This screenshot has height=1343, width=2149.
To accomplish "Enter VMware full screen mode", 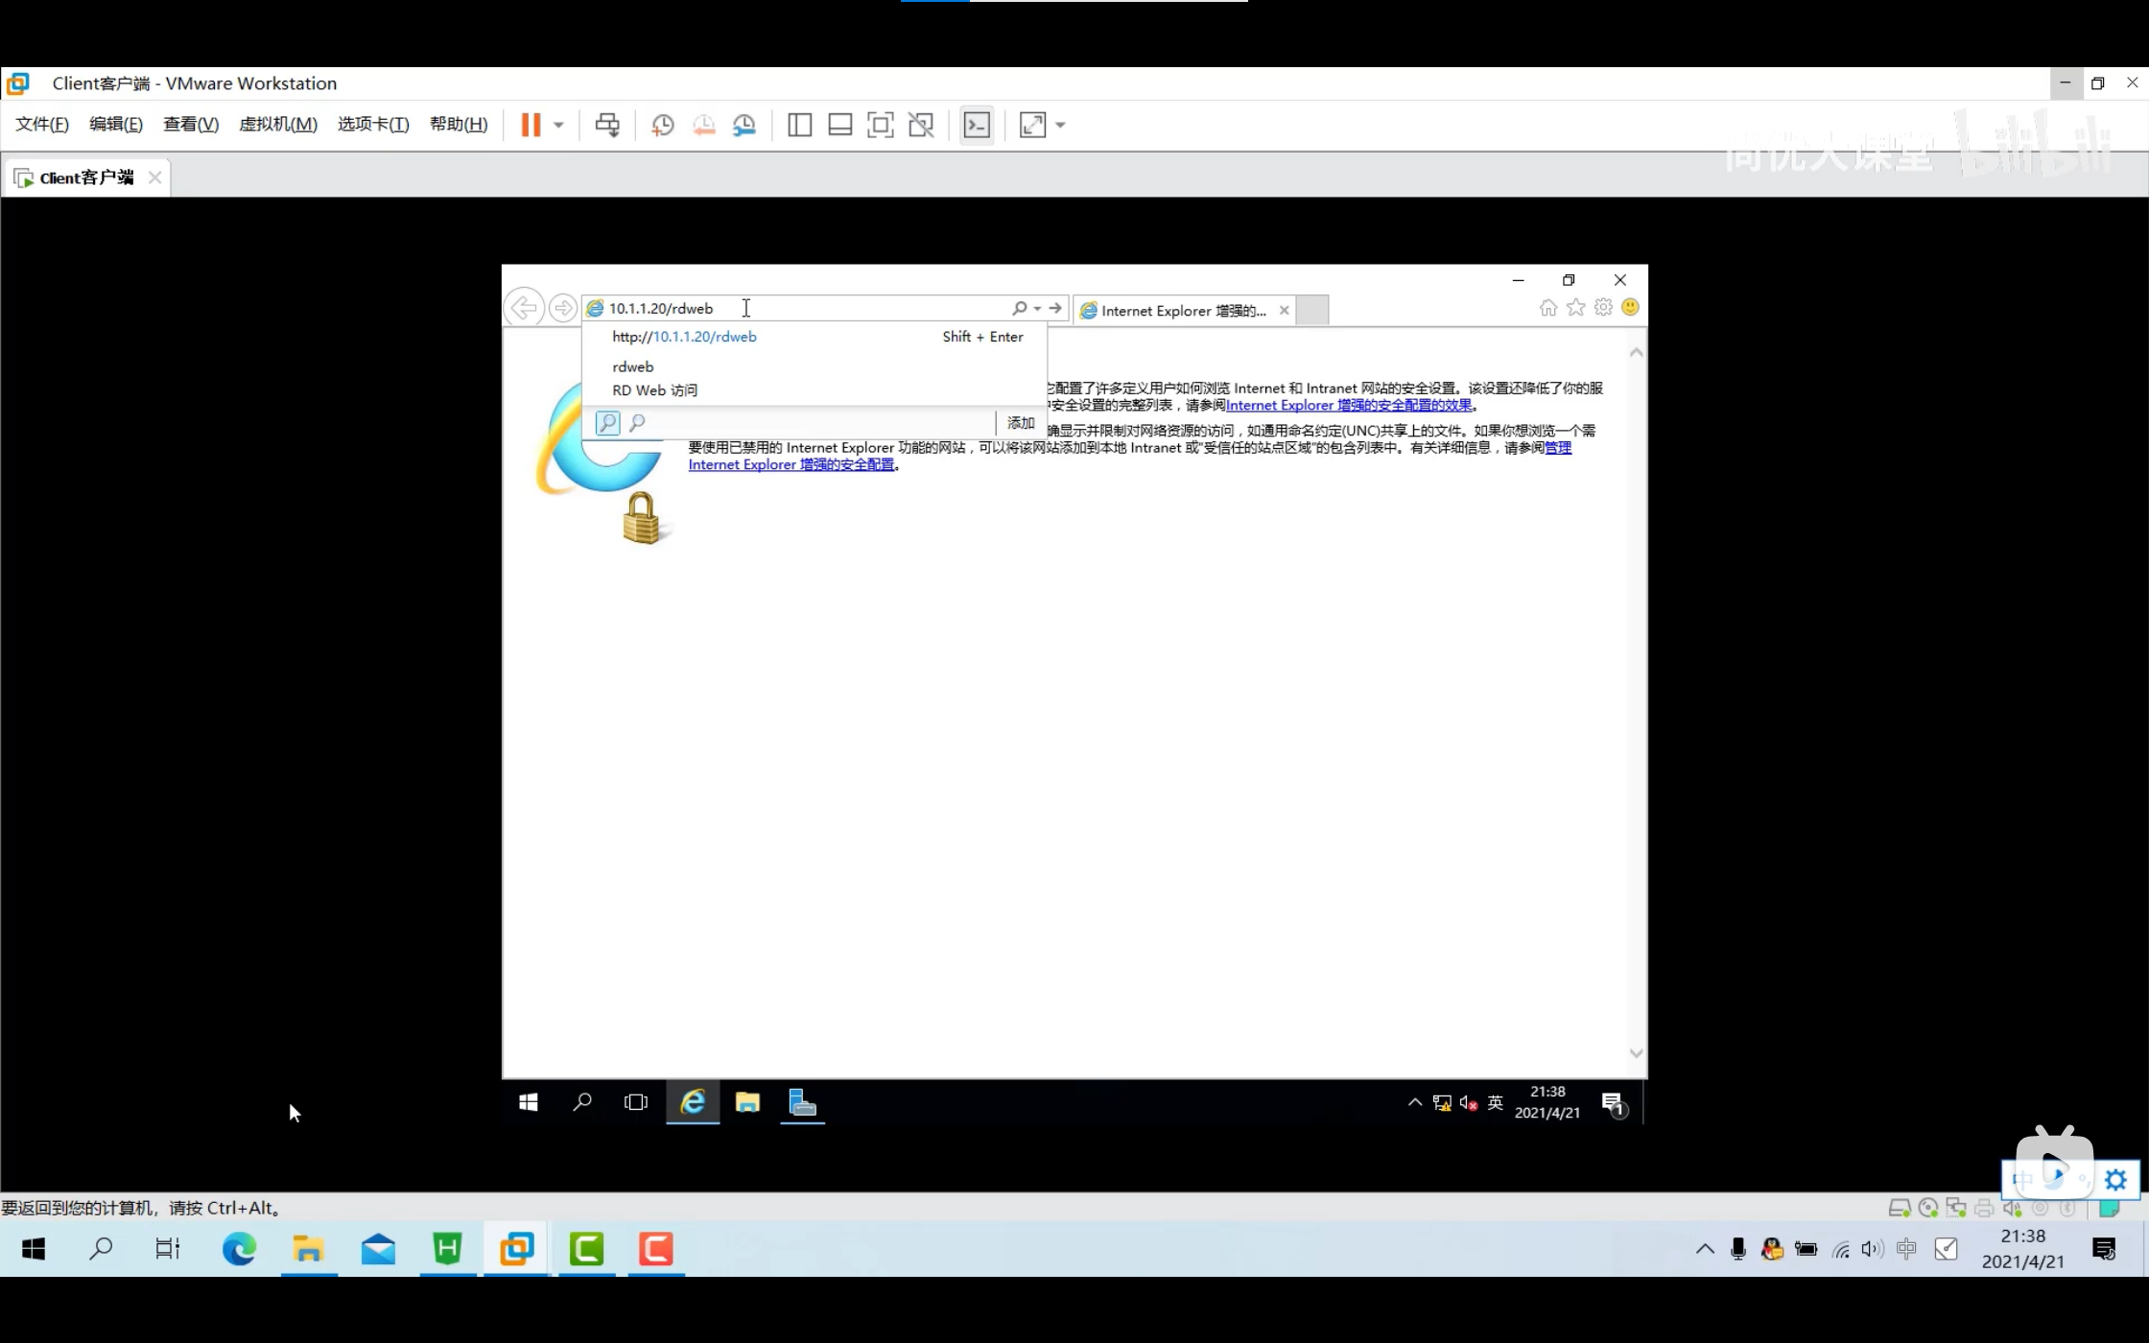I will (x=880, y=125).
